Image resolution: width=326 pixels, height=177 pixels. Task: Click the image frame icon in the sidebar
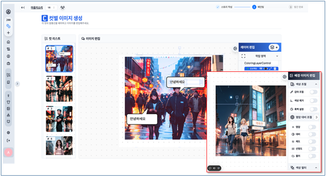(x=8, y=109)
